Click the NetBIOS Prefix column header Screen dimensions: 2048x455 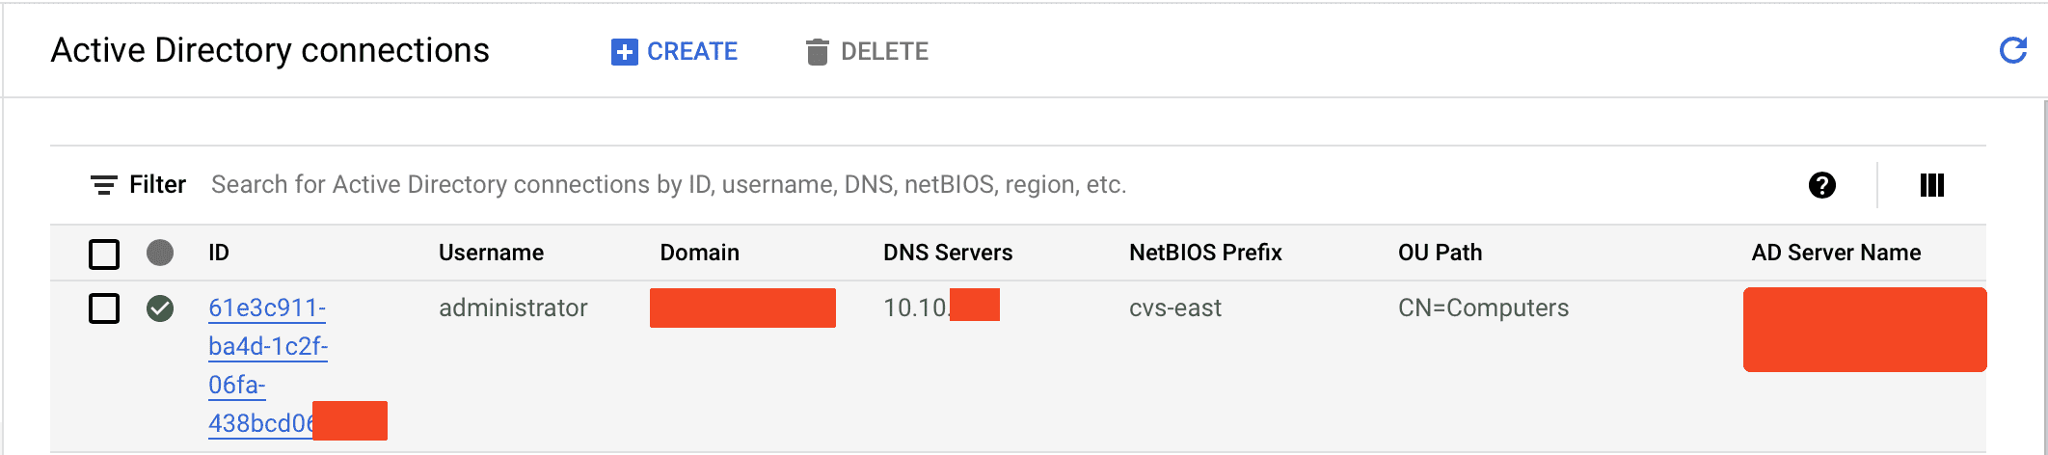(1204, 253)
